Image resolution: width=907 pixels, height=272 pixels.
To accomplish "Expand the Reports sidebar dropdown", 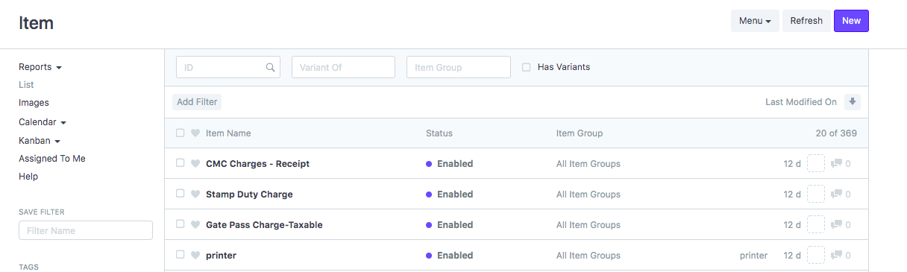I will [40, 67].
